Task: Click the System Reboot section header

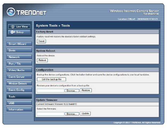Action: pos(97,51)
